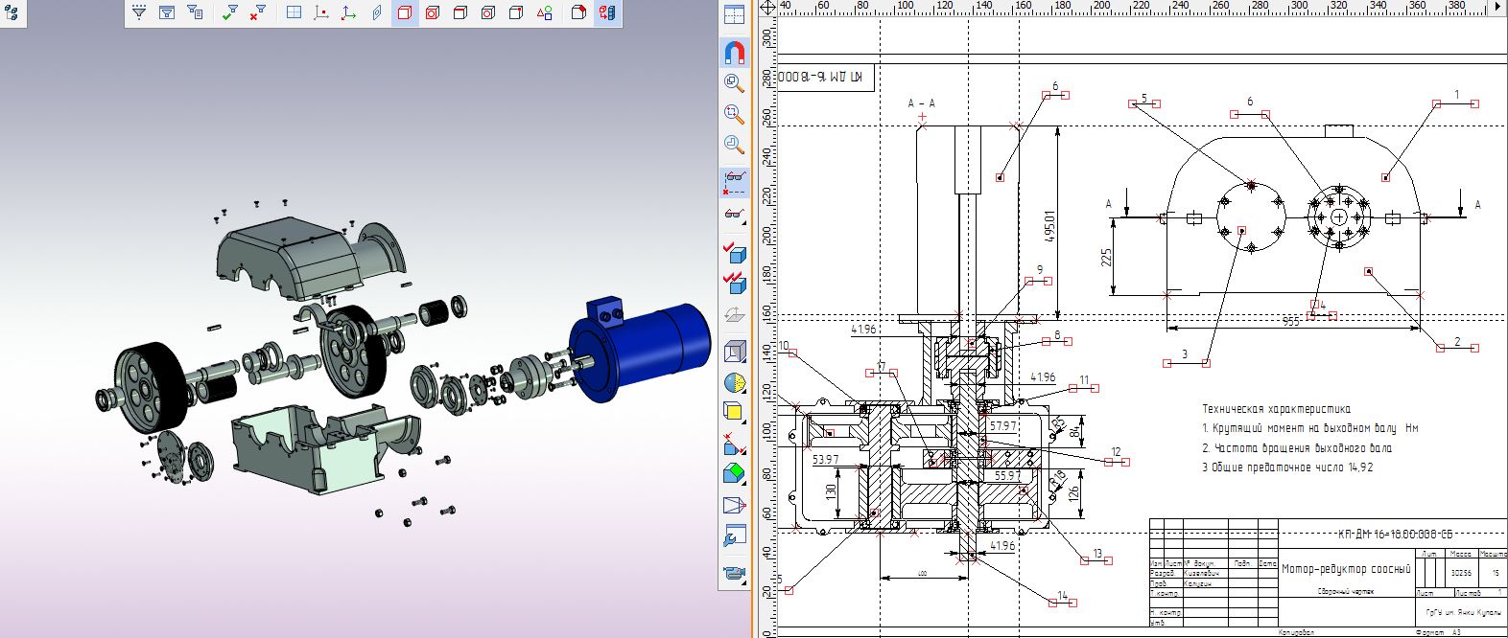Screen dimensions: 1508x638
Task: Select the 225 dimension on the top view
Action: (x=1106, y=259)
